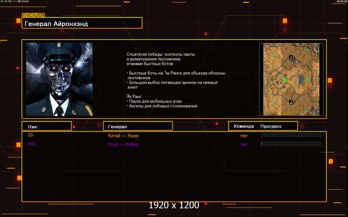Click the line 'и выматывание противника'
The width and height of the screenshot is (348, 217).
(153, 59)
